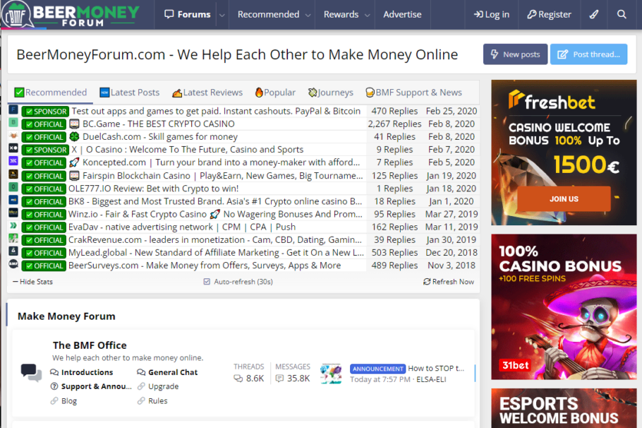Open DuelCash.com - Skill games thread

(160, 136)
